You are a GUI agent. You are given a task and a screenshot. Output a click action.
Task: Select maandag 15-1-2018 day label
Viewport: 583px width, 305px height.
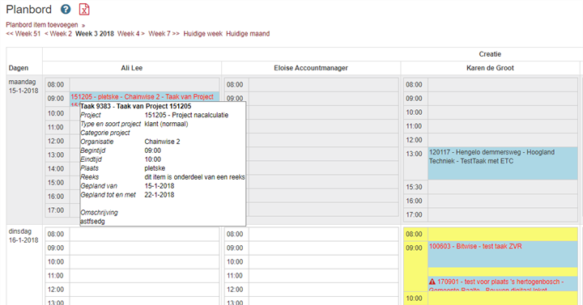pyautogui.click(x=23, y=87)
